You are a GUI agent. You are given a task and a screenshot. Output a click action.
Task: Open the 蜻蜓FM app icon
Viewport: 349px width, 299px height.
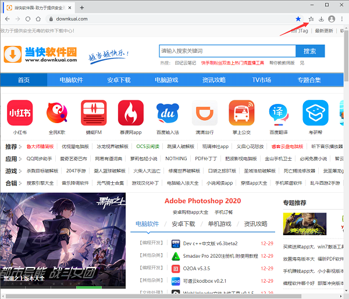(94, 113)
